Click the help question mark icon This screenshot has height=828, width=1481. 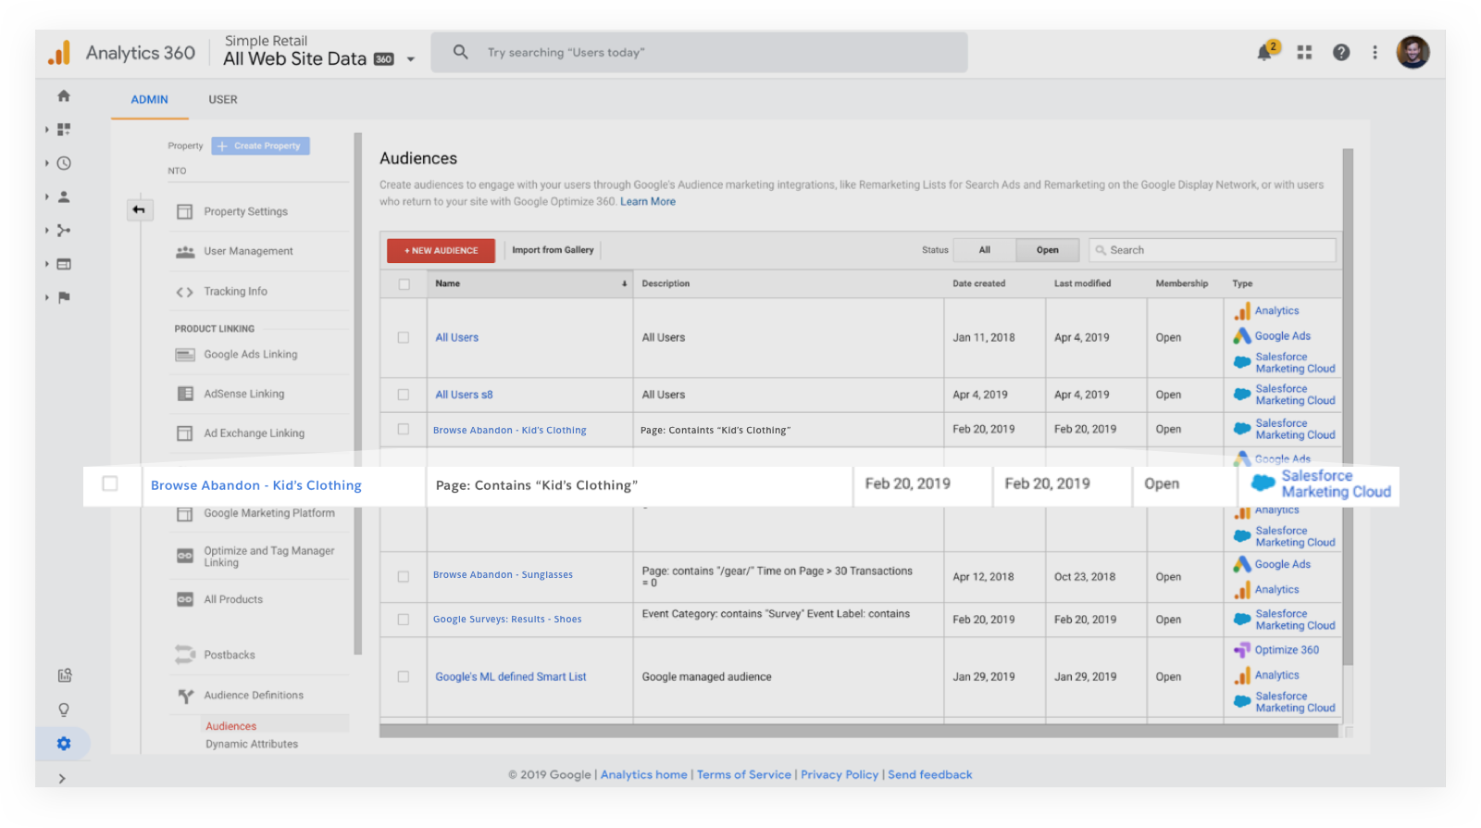coord(1340,53)
